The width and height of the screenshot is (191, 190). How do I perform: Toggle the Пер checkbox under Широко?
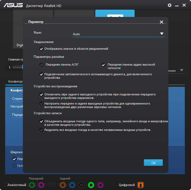14,159
